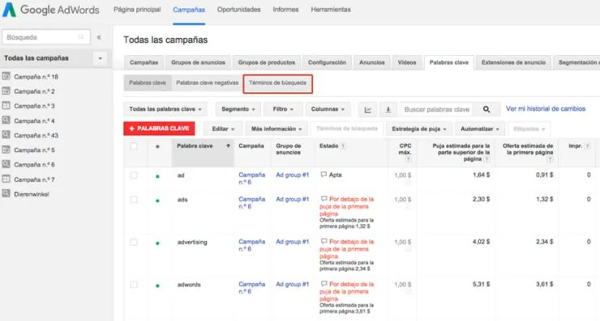Toggle the select-all checkbox in table header
Screen dimensions: 600x321
[x=134, y=146]
